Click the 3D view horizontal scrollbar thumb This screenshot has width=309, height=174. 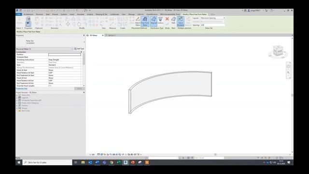pyautogui.click(x=215, y=155)
